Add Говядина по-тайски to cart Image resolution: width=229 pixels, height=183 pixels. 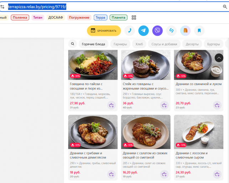[111, 105]
